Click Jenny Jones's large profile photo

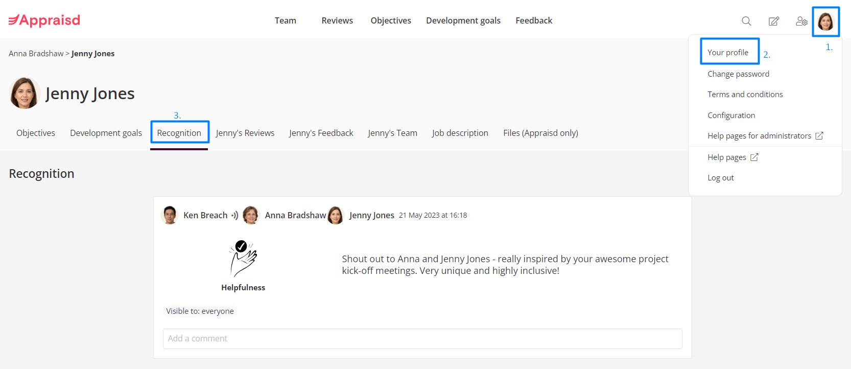25,93
